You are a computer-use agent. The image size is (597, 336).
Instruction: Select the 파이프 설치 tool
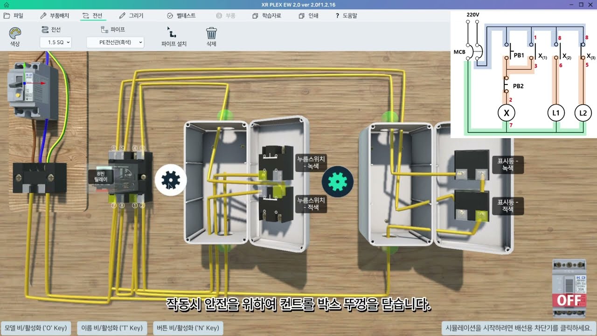[174, 37]
